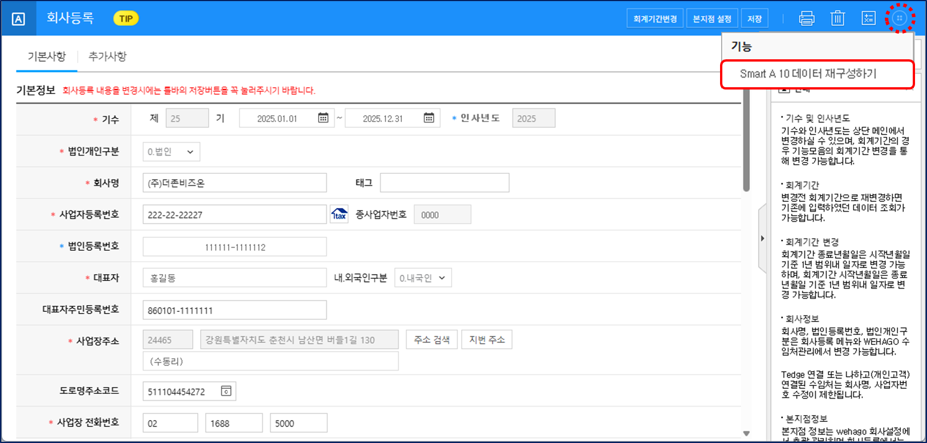Click the 회사정보 help heading
This screenshot has width=927, height=443.
[802, 319]
